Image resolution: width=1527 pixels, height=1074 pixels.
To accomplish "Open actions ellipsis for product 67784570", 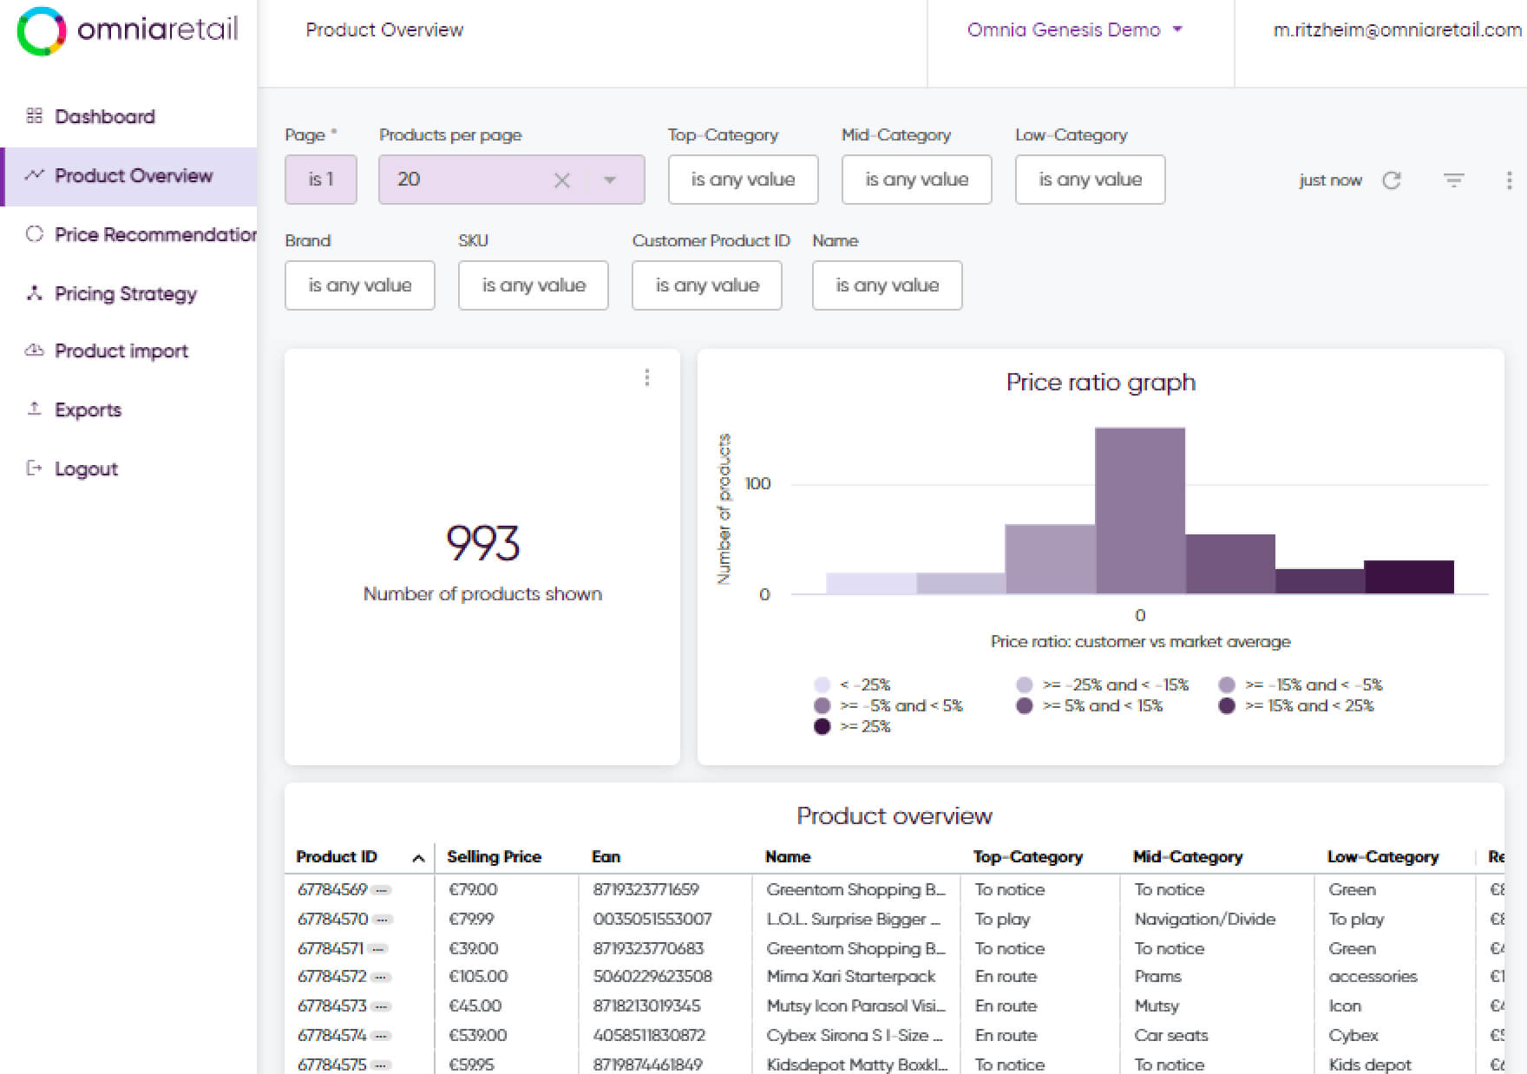I will pyautogui.click(x=383, y=920).
